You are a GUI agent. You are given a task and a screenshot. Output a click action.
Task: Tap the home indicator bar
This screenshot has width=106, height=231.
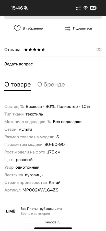(x=53, y=228)
